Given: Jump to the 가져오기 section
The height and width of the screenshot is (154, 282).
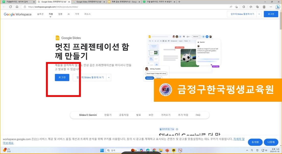Looking at the screenshot, I should click(166, 115).
